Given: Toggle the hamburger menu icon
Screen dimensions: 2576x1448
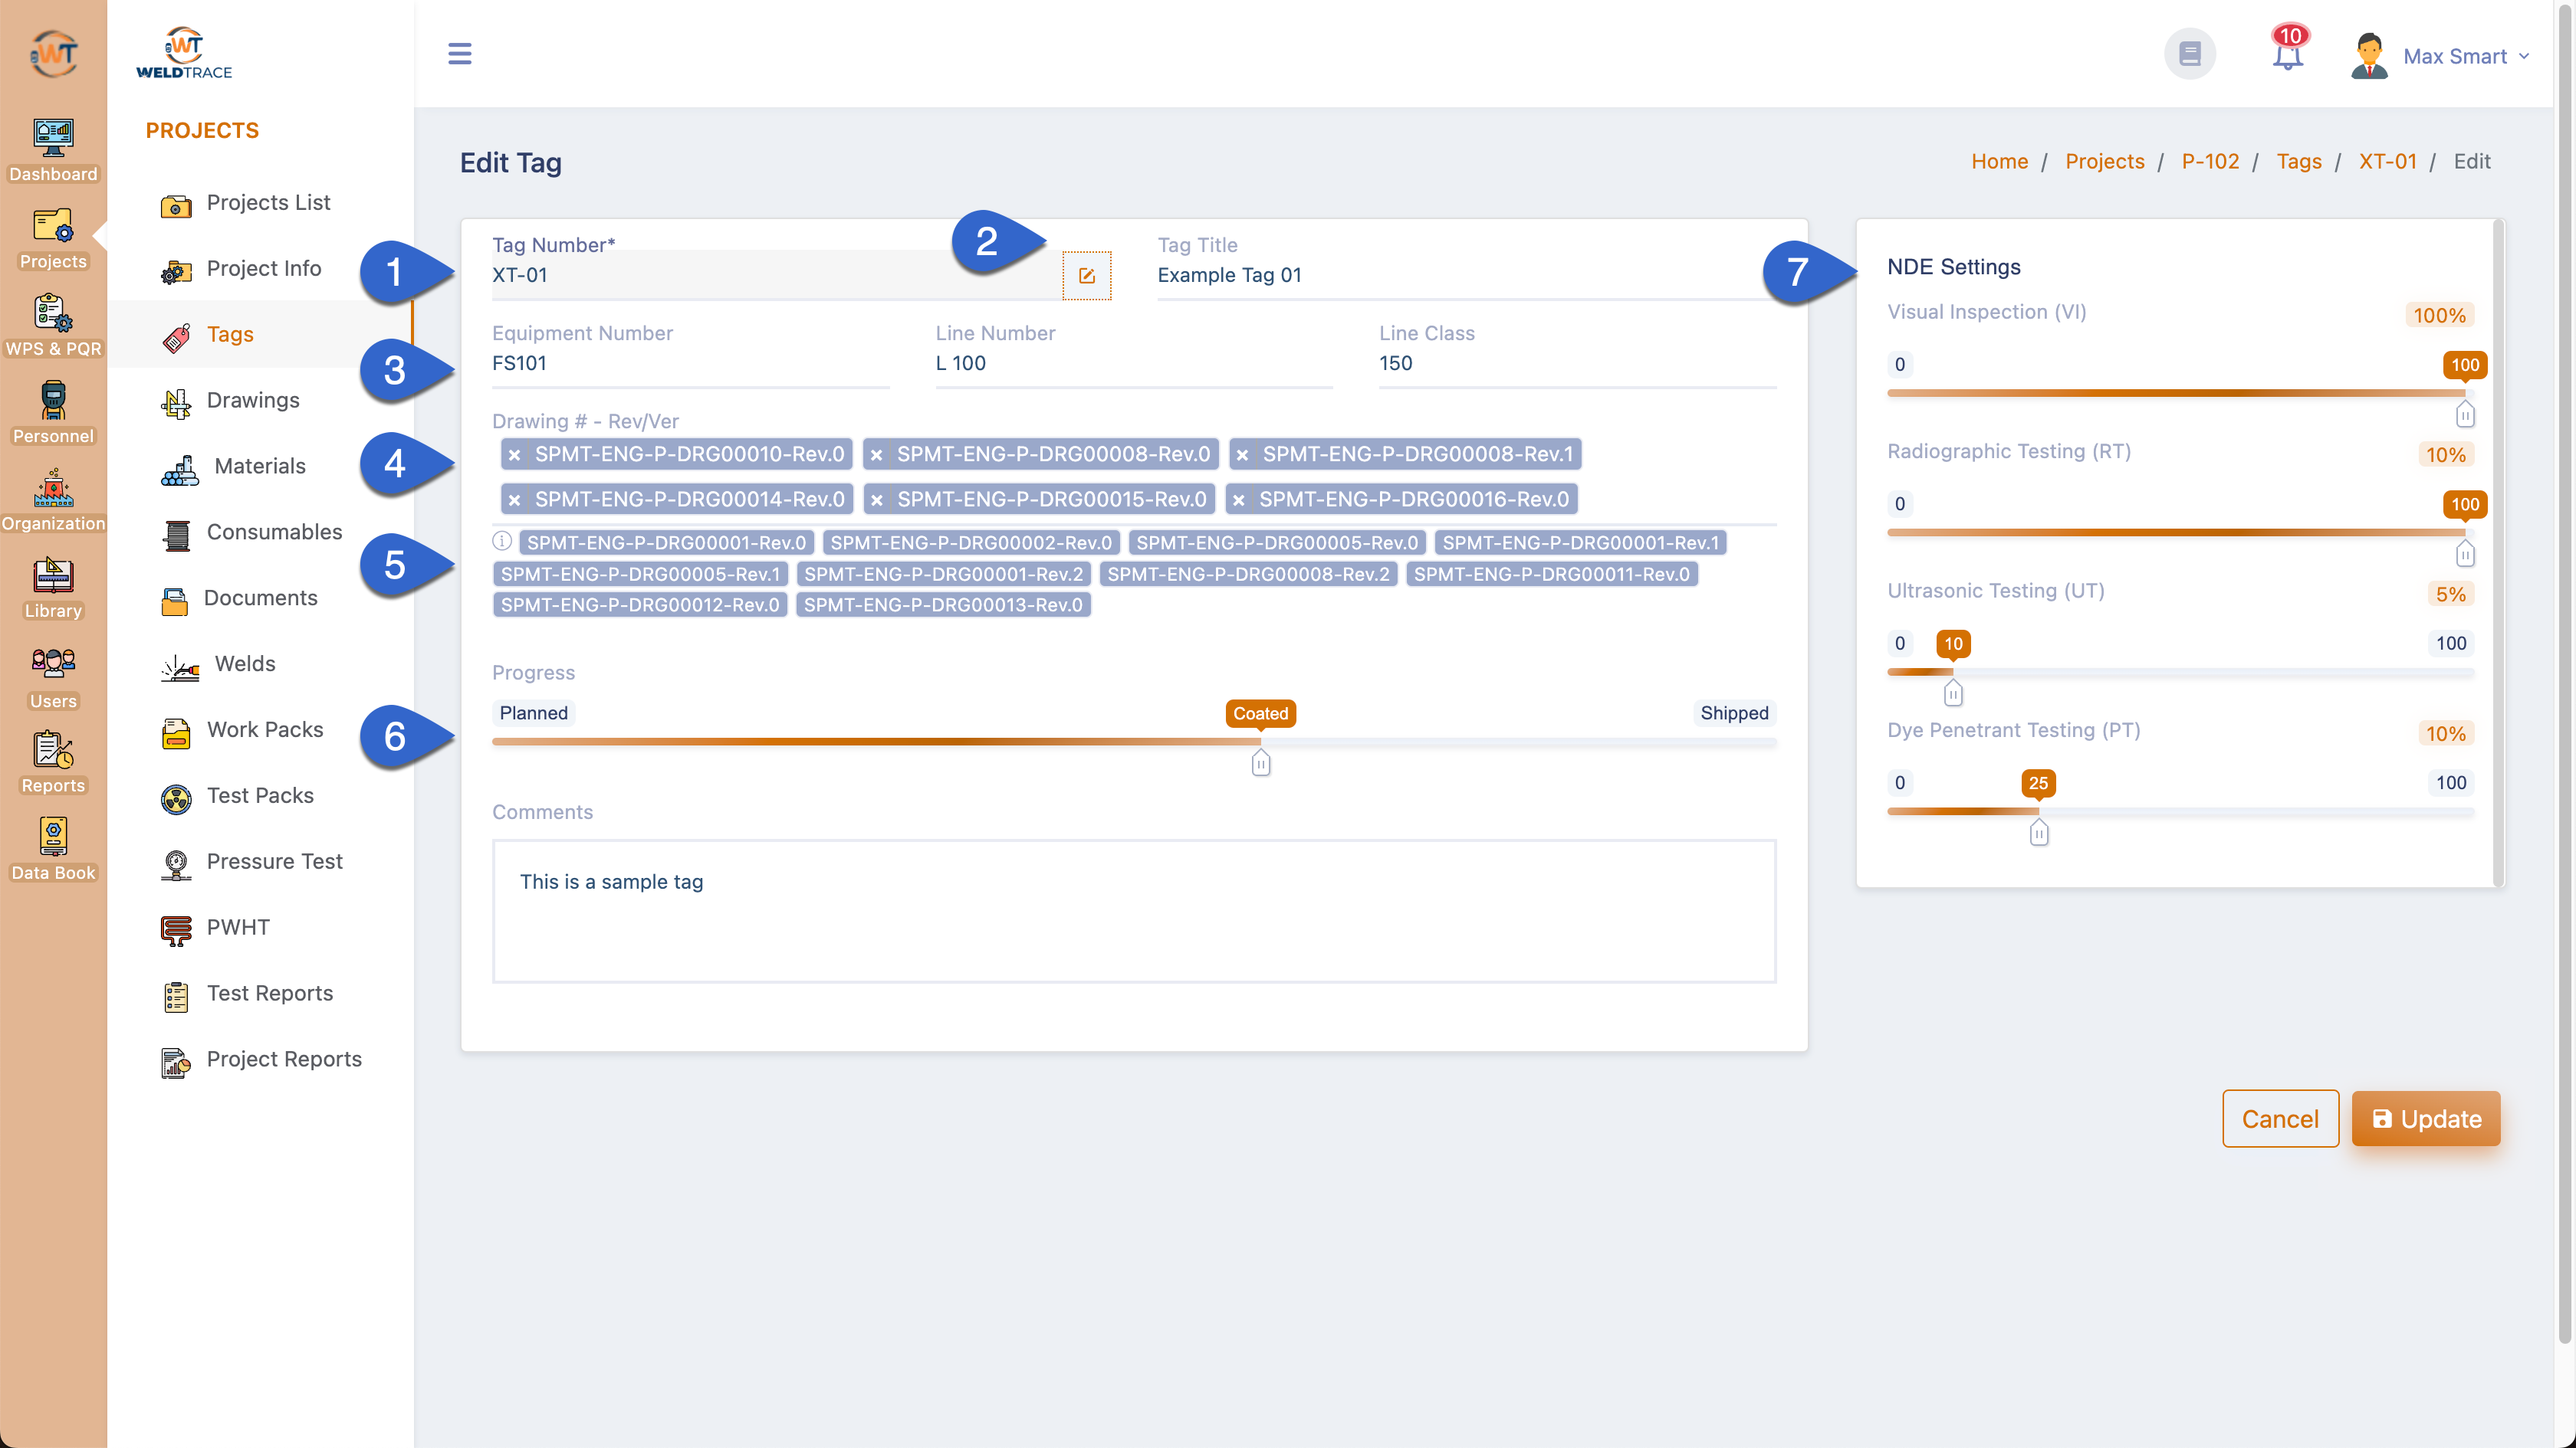Looking at the screenshot, I should tap(459, 53).
